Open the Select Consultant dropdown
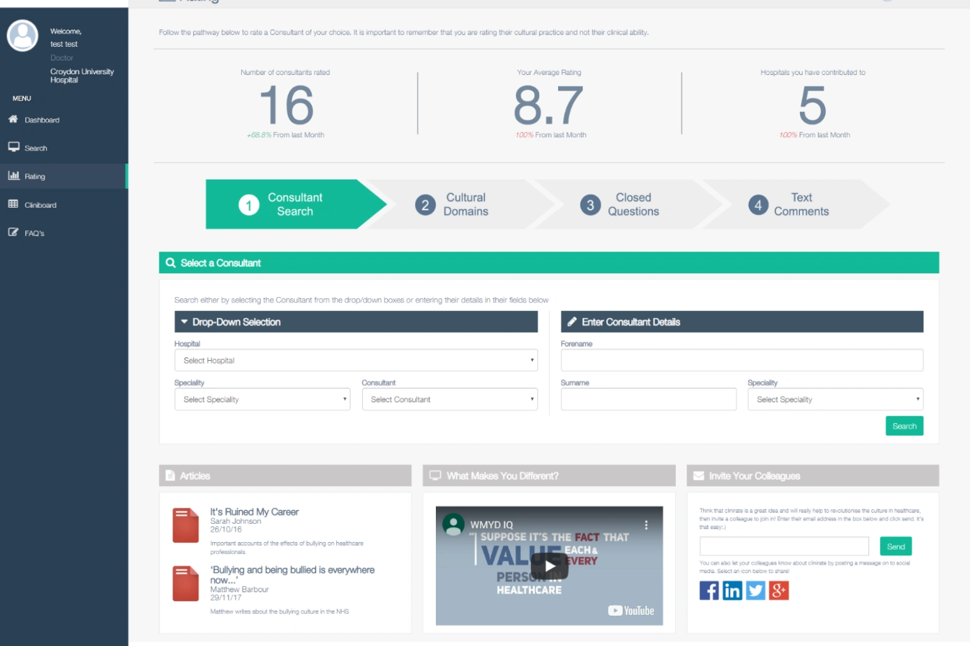970x646 pixels. click(x=450, y=399)
